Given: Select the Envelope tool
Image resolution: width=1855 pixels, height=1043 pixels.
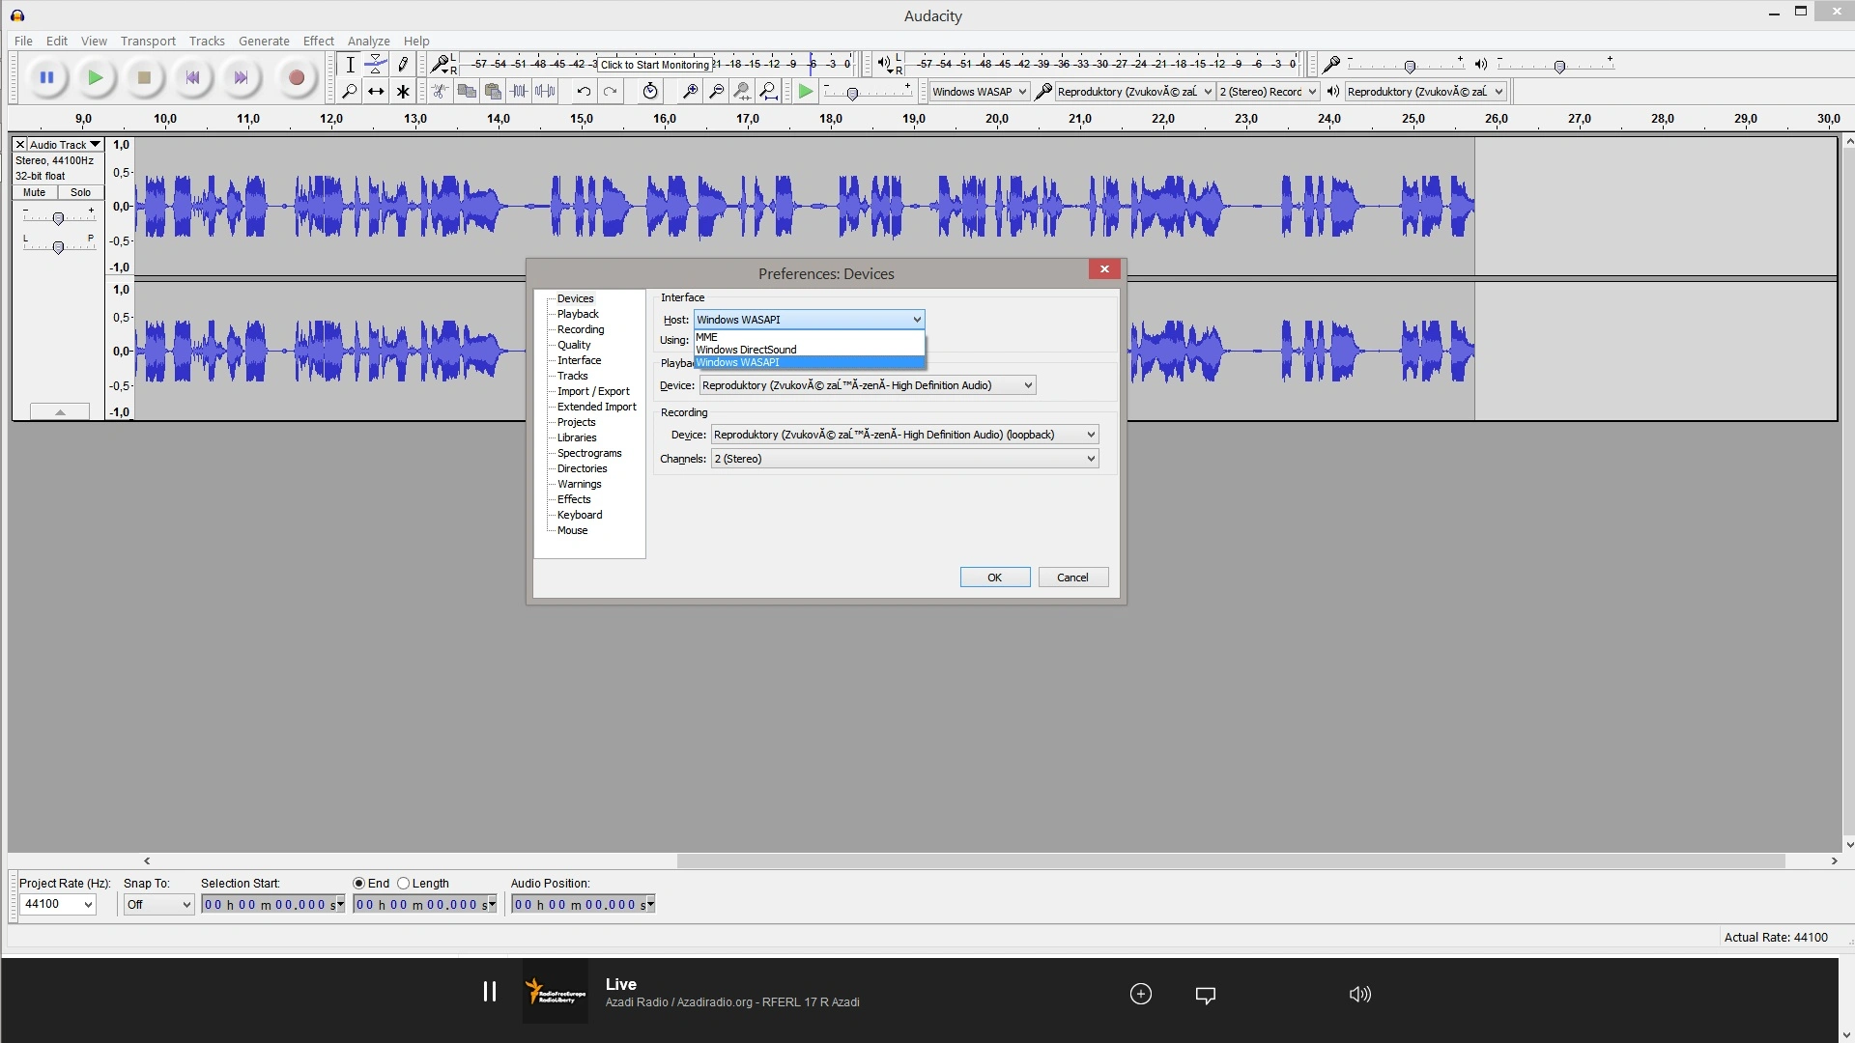Looking at the screenshot, I should click(x=376, y=65).
